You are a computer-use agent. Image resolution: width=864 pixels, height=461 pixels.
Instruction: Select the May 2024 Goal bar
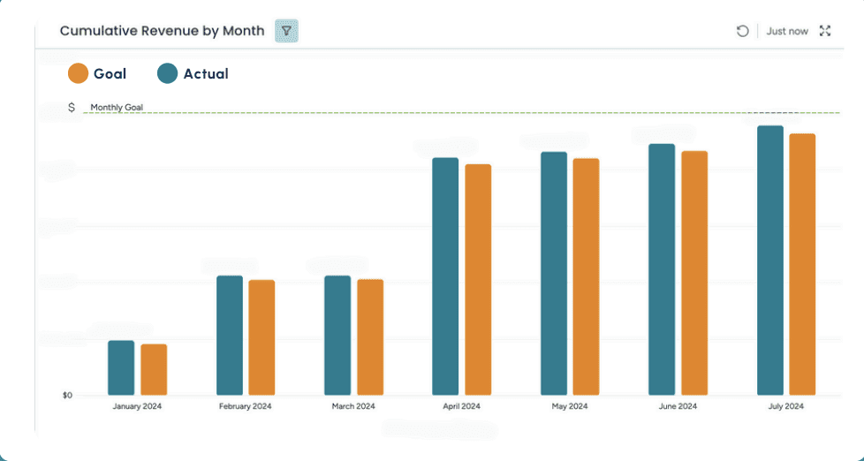tap(586, 276)
